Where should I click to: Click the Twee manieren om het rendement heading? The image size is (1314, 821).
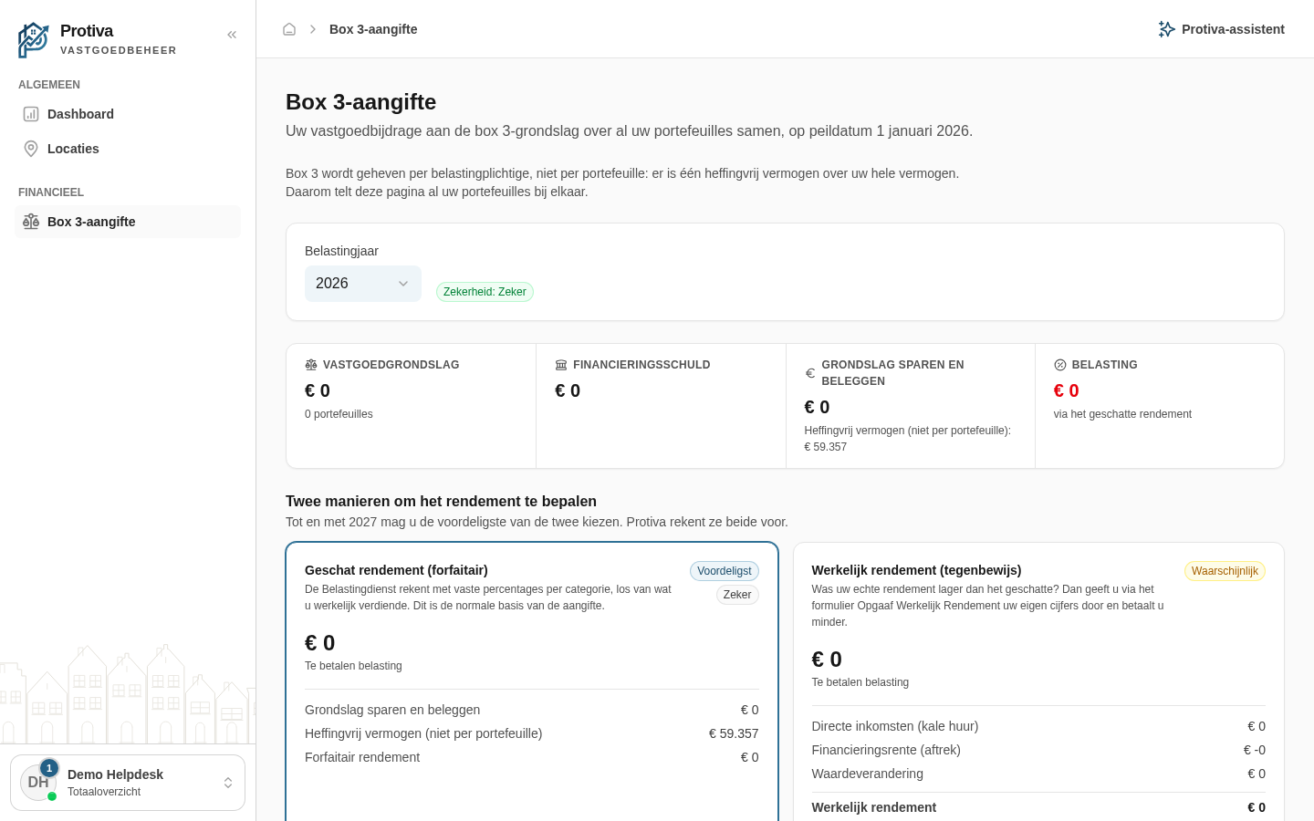tap(441, 501)
